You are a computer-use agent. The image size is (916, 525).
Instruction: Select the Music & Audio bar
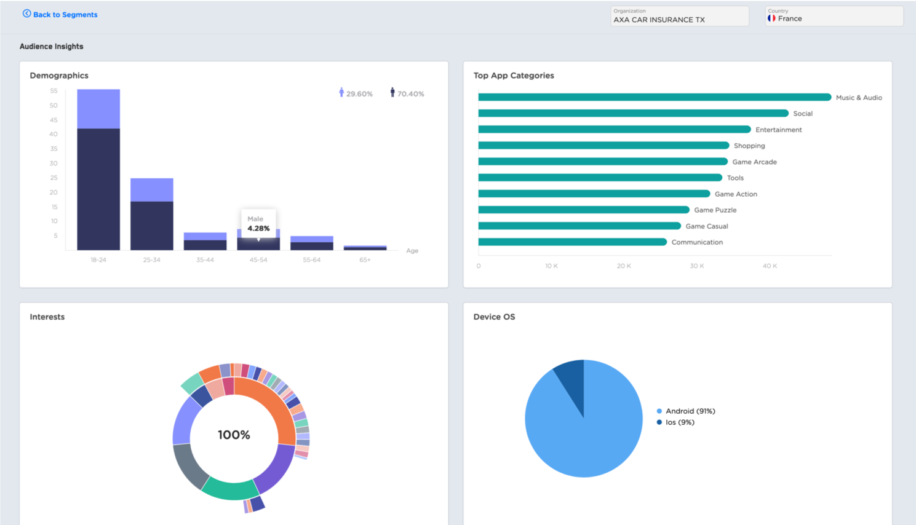[655, 97]
